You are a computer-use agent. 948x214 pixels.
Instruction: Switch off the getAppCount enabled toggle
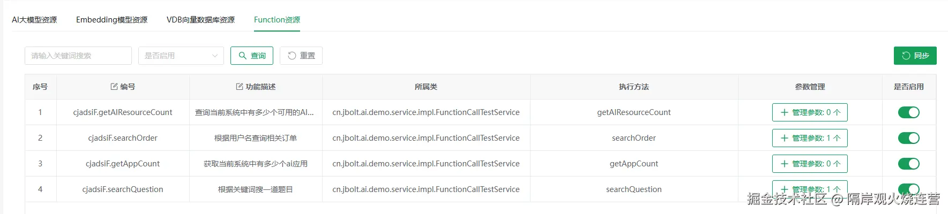tap(908, 164)
